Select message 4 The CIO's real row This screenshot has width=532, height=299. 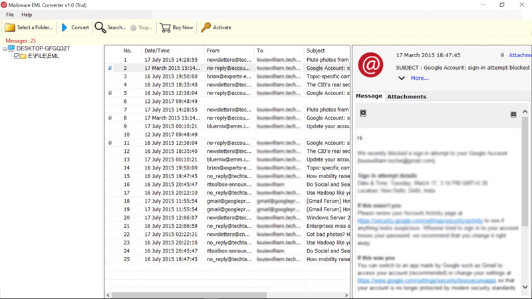(227, 85)
